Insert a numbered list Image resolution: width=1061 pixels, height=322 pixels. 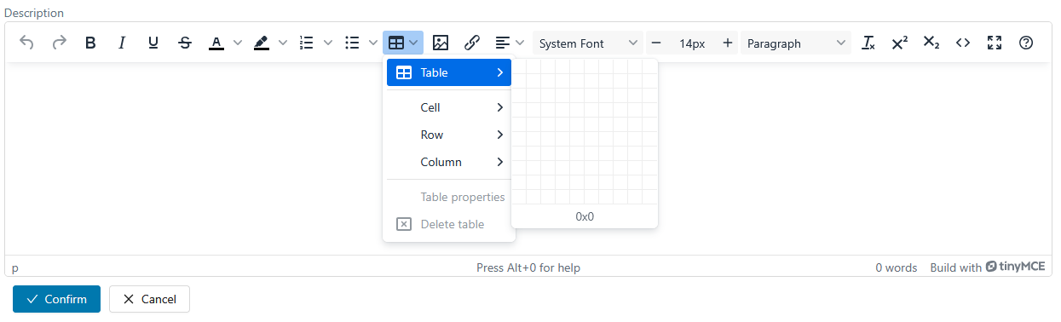(x=307, y=43)
